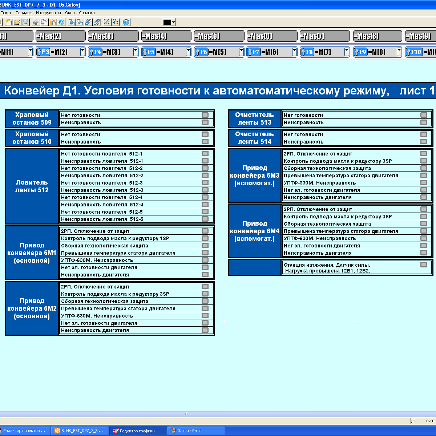Open the =M[8] dropdown arrow
Image resolution: width=436 pixels, height=436 pixels.
click(399, 52)
